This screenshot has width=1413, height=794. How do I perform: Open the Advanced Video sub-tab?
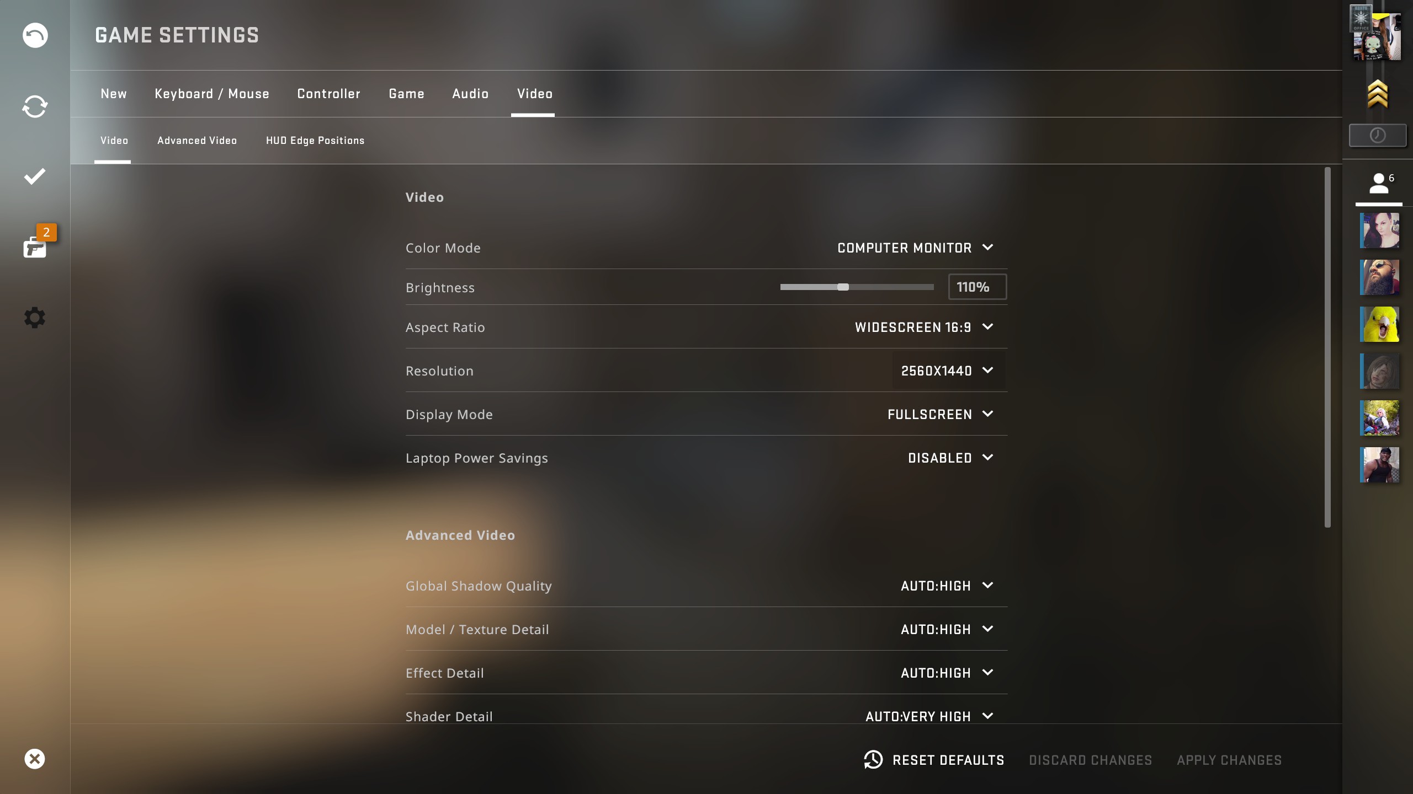[197, 141]
